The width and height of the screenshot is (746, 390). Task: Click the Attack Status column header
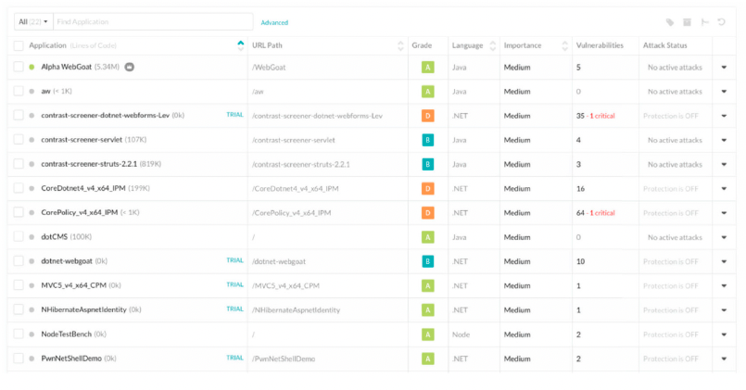point(665,45)
